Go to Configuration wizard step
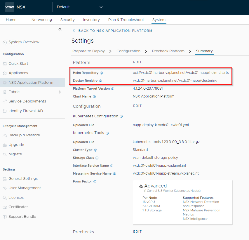249x240 pixels. [128, 51]
